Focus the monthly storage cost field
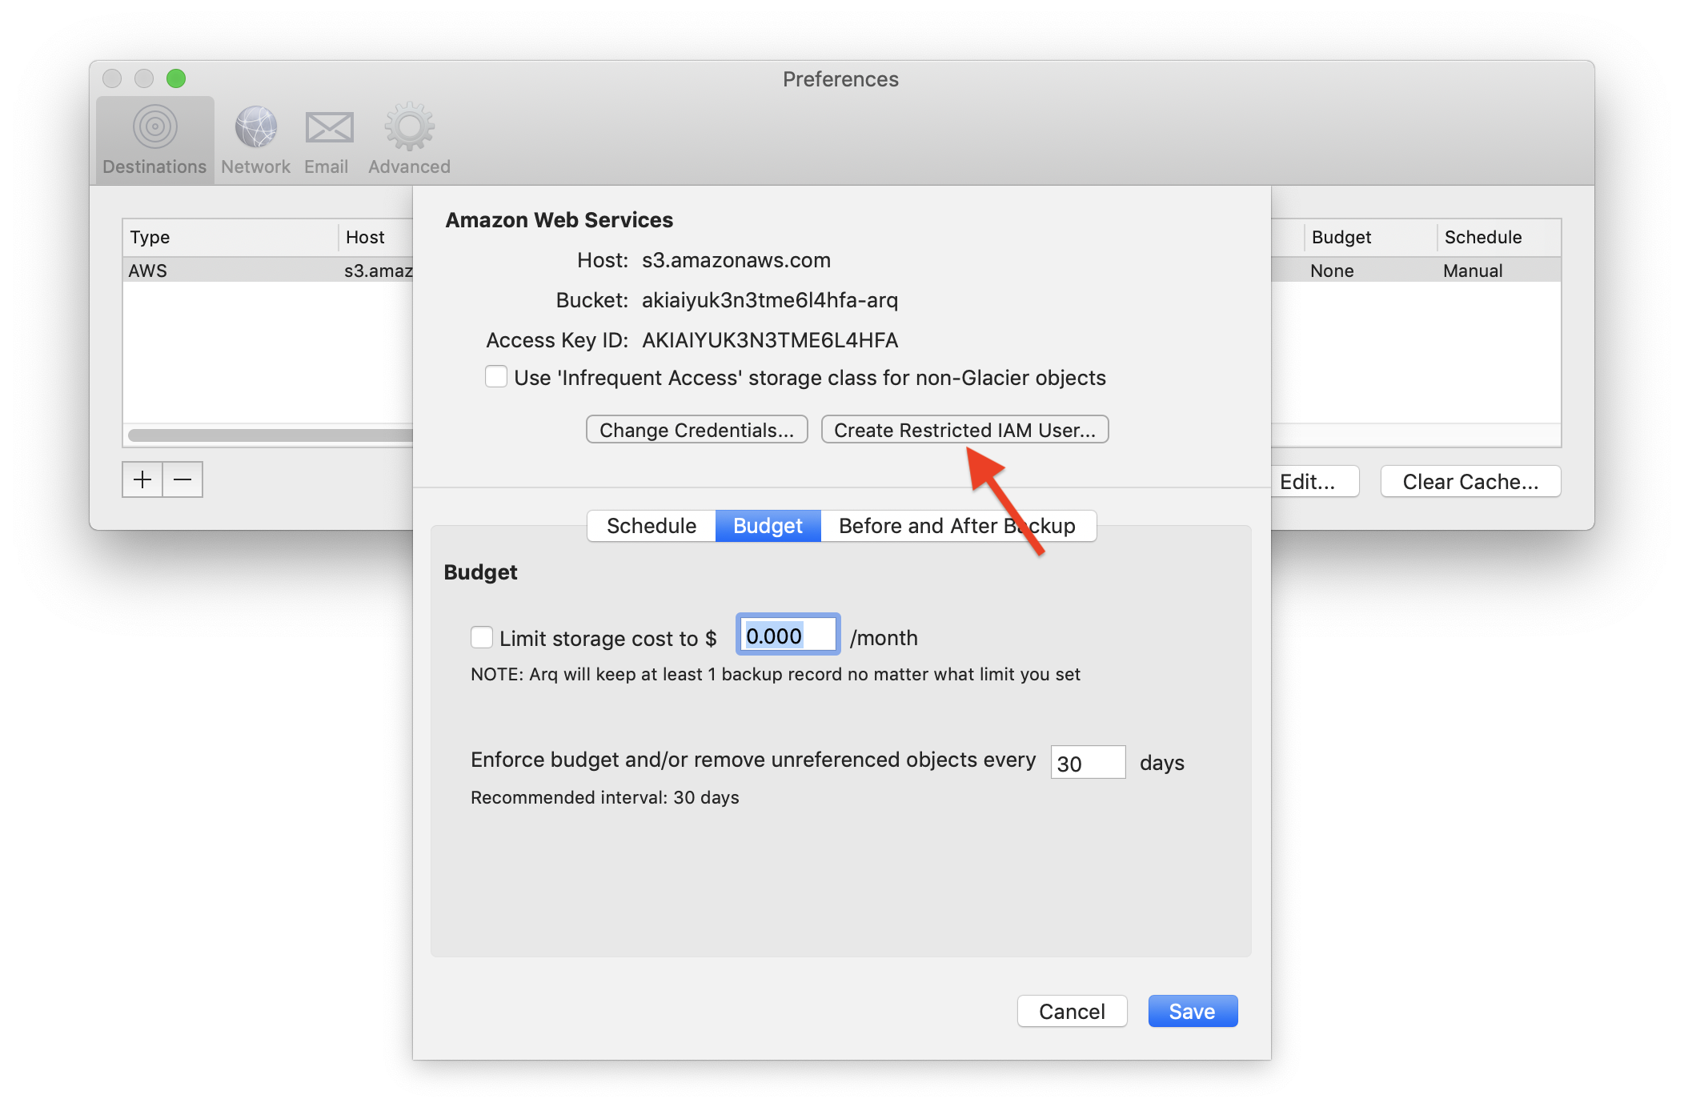Image resolution: width=1684 pixels, height=1103 pixels. [x=788, y=636]
